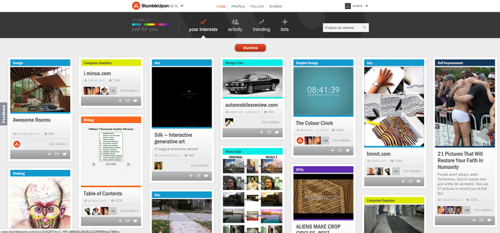Add i.minus.com to a list

click(120, 101)
